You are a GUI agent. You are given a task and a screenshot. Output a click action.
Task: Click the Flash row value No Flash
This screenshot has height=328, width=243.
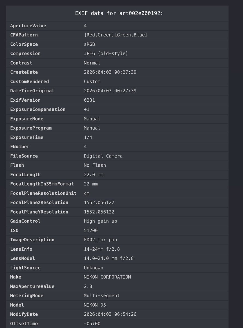point(95,165)
